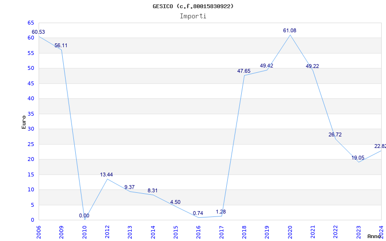Screen dimensions: 386x241
Task: Click x-axis year 2021
Action: [x=313, y=232]
